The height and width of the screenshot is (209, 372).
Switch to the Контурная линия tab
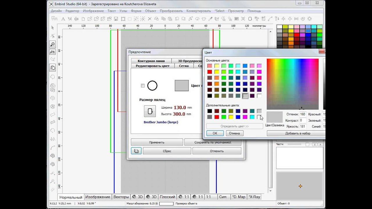pos(151,61)
